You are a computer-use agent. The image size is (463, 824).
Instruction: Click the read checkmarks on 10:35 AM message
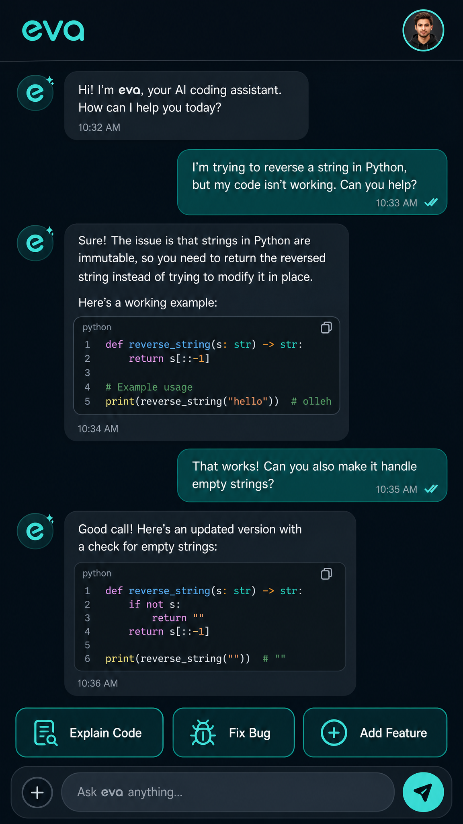point(431,489)
